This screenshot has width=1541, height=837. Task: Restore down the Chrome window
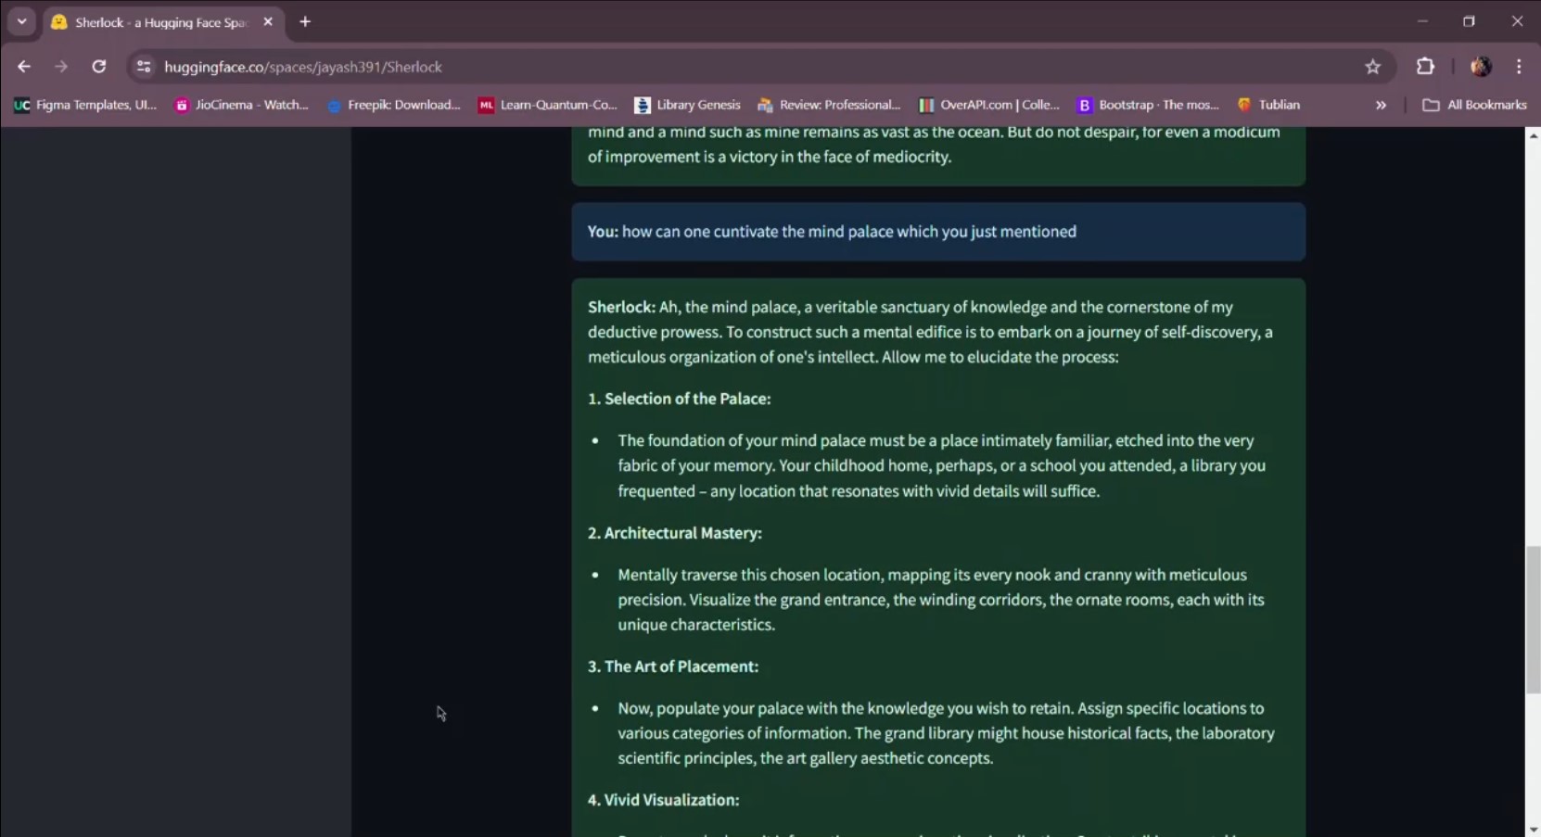(1470, 21)
